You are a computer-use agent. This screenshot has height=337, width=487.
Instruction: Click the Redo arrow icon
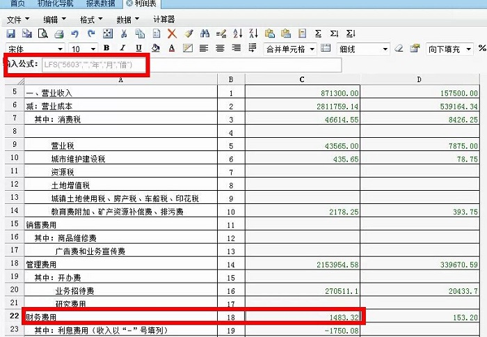[x=91, y=33]
